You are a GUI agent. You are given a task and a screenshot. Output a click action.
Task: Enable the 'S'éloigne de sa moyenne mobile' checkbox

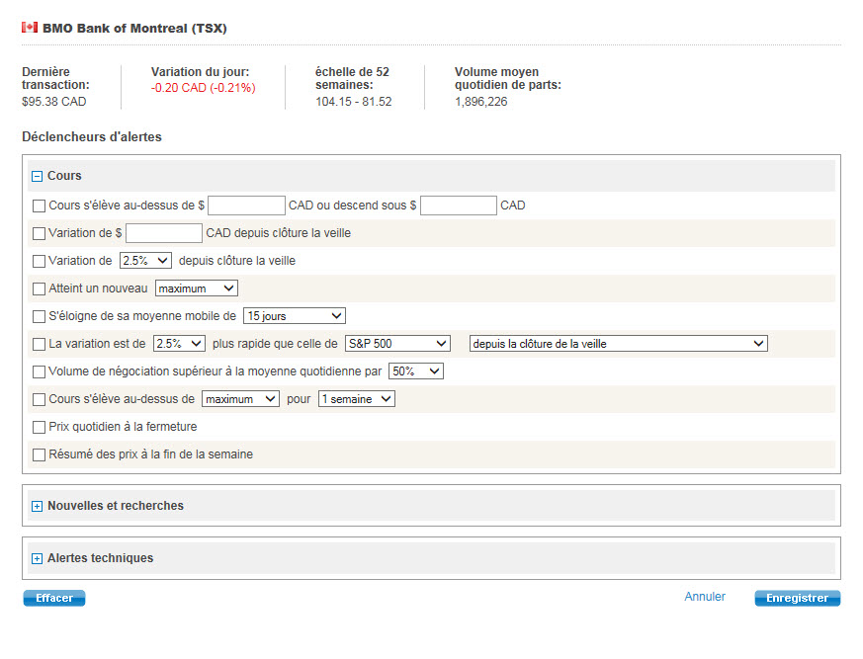point(40,317)
